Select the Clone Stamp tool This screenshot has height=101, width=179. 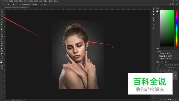pyautogui.click(x=2, y=29)
